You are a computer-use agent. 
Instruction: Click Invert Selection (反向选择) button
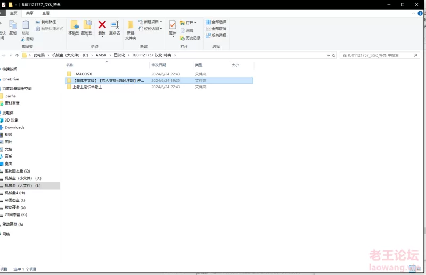point(216,35)
